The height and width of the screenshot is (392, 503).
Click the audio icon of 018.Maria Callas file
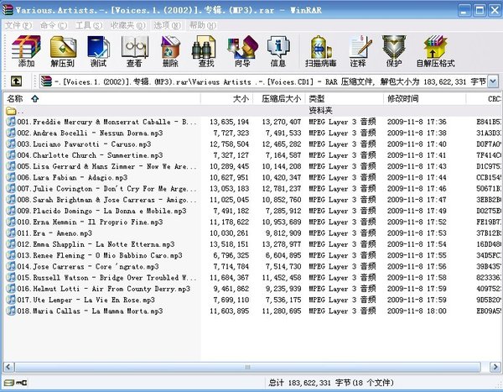point(11,311)
